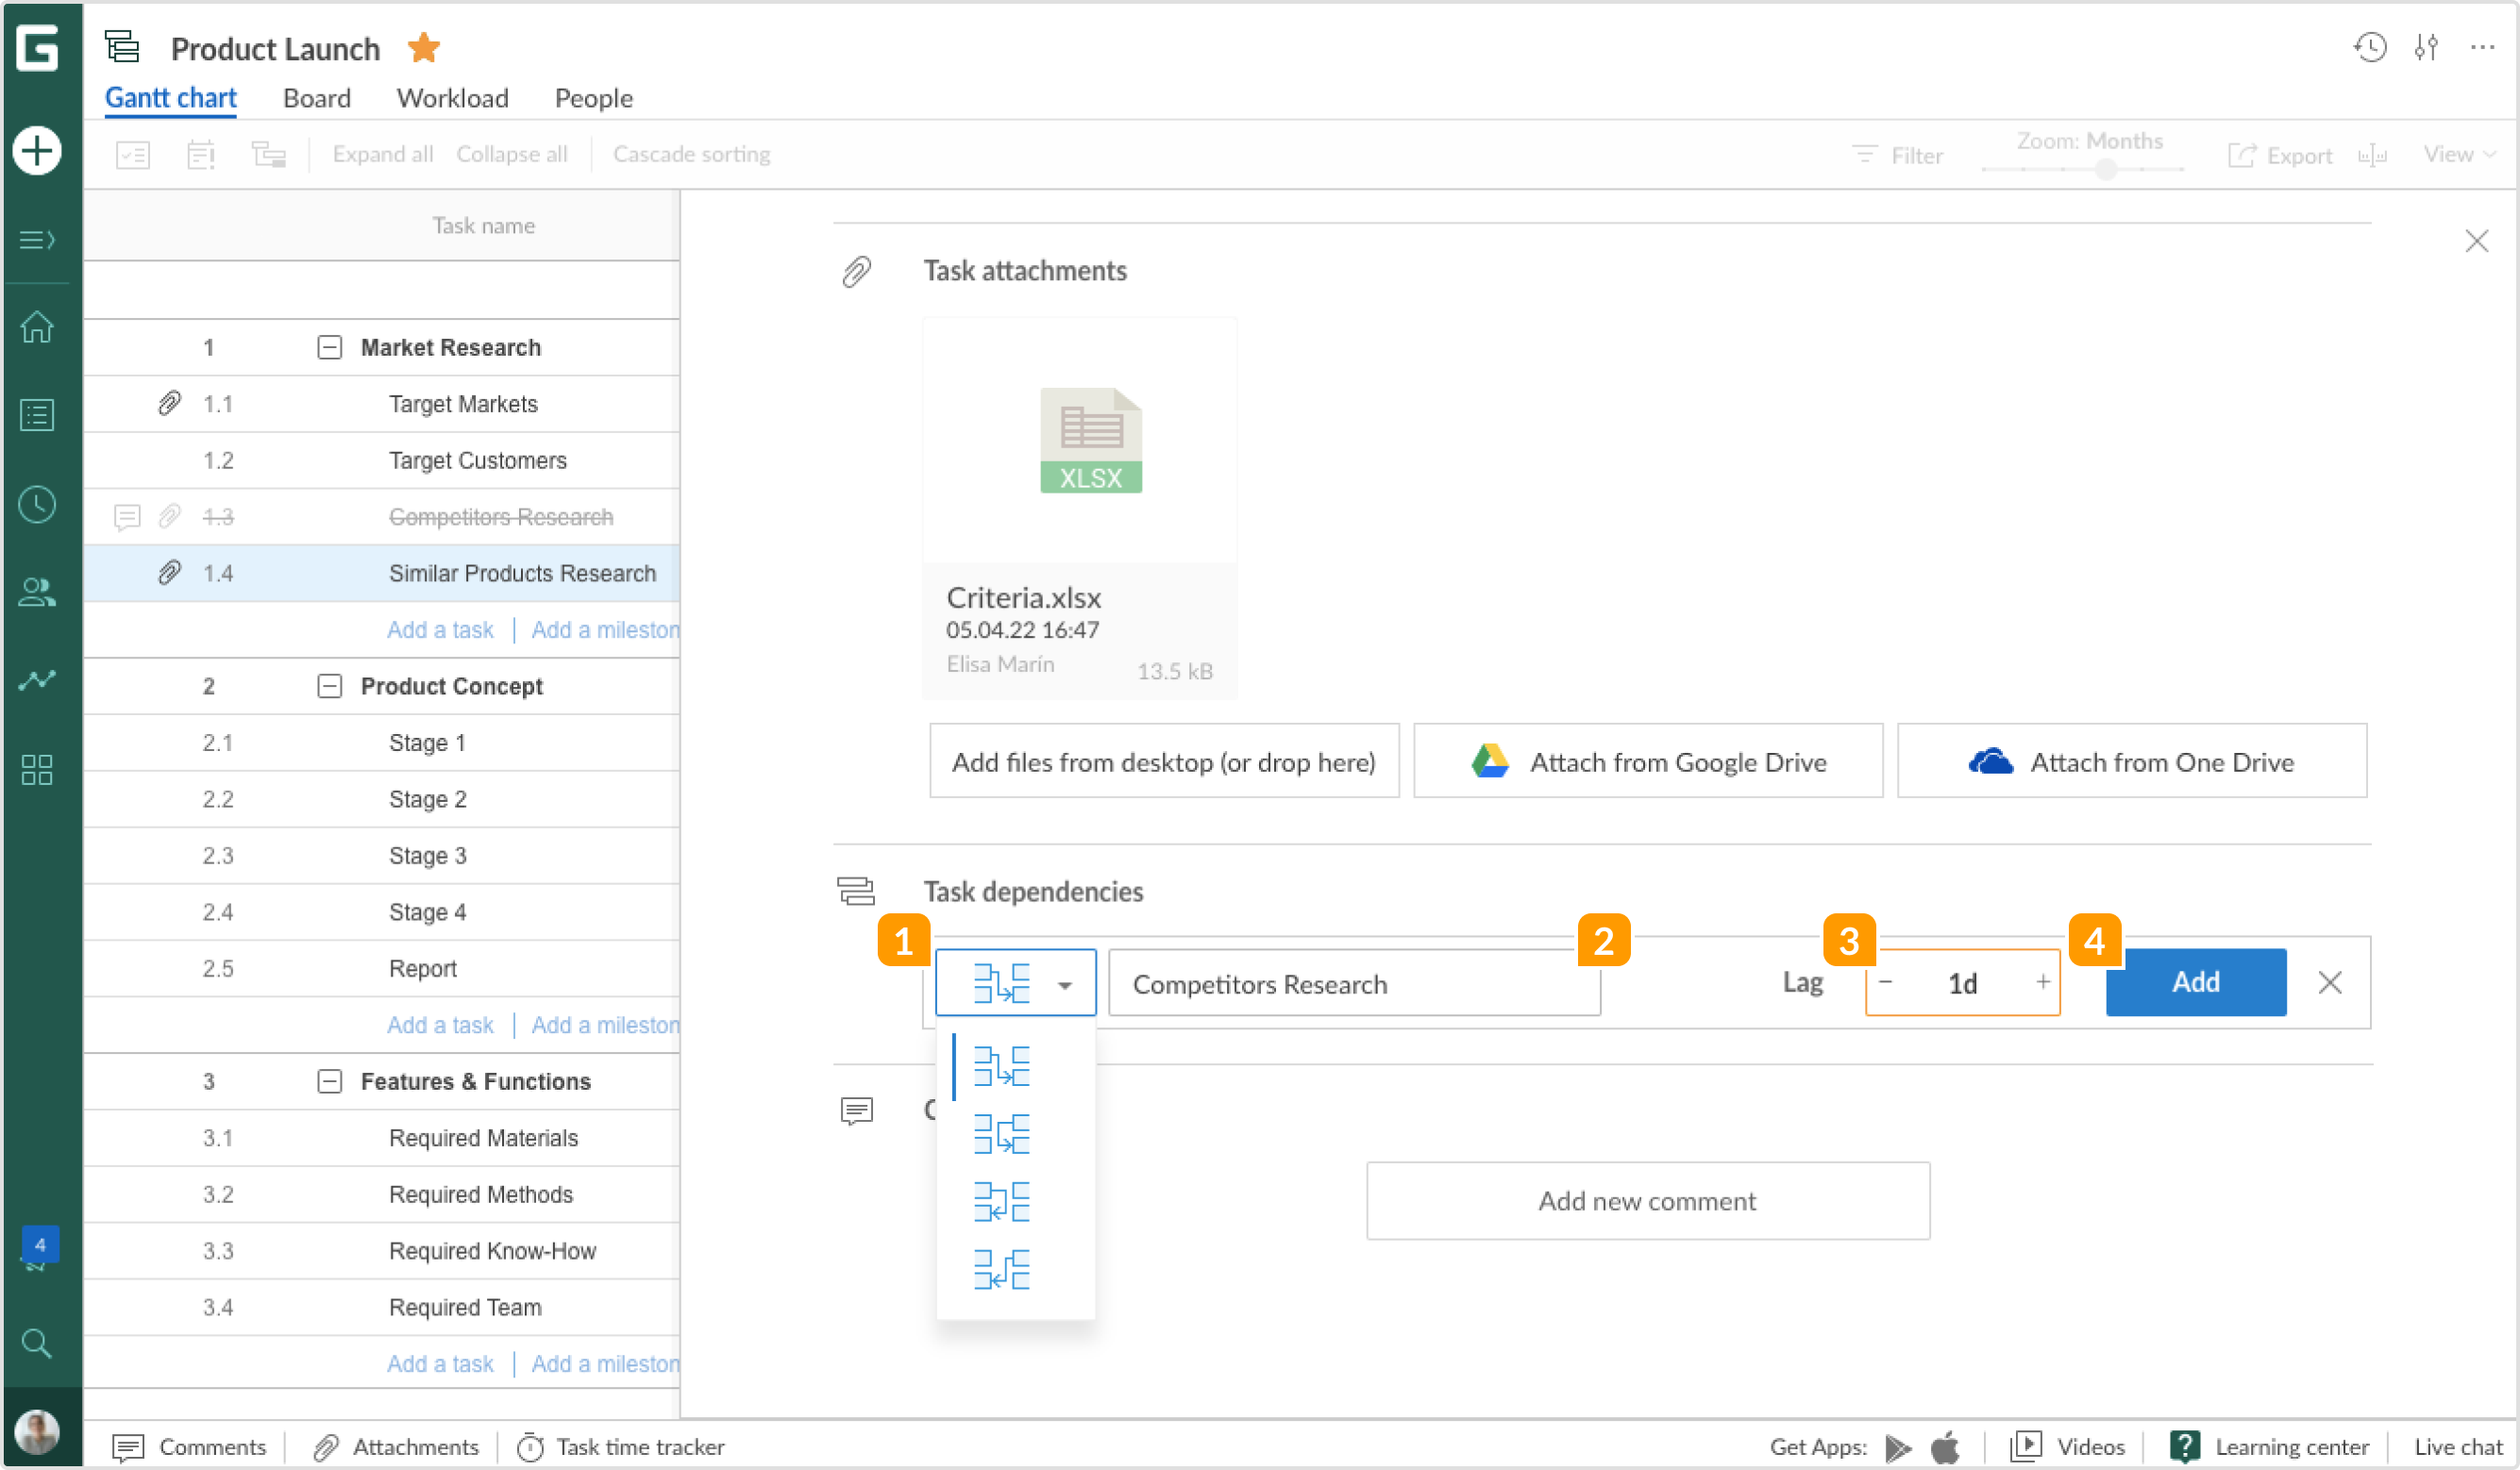Click the green plus button to create new item
The width and height of the screenshot is (2520, 1470).
tap(37, 151)
